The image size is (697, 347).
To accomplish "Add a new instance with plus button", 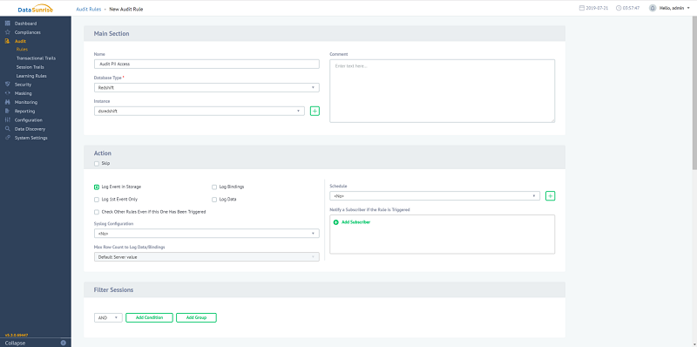I will tap(315, 112).
